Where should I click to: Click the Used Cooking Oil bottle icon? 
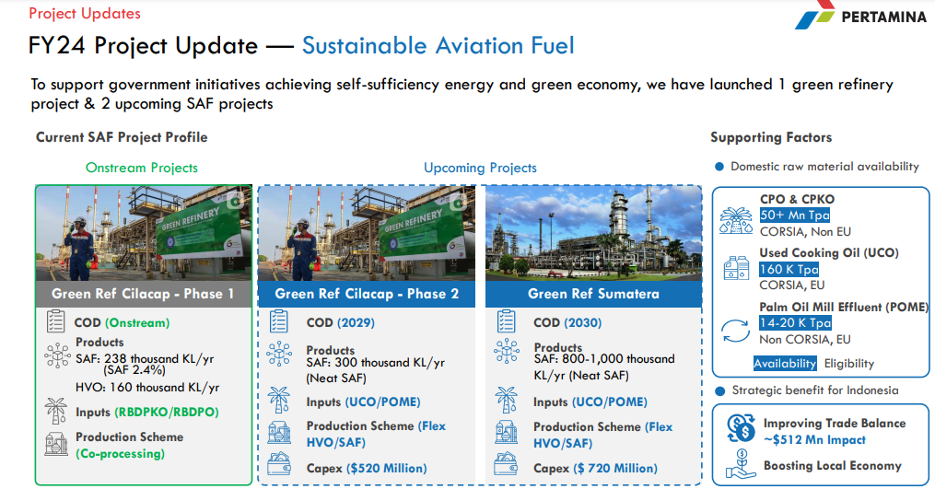736,269
